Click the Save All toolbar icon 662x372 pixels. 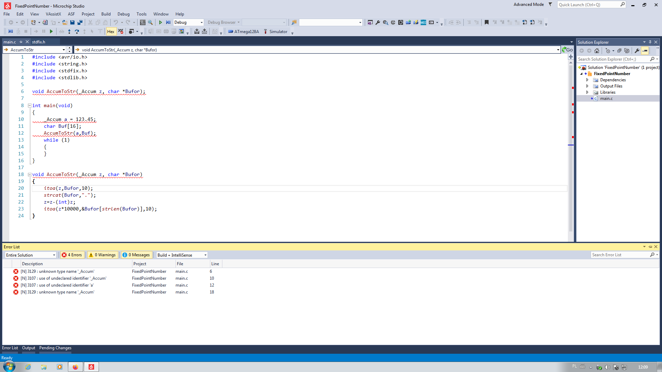click(x=80, y=22)
